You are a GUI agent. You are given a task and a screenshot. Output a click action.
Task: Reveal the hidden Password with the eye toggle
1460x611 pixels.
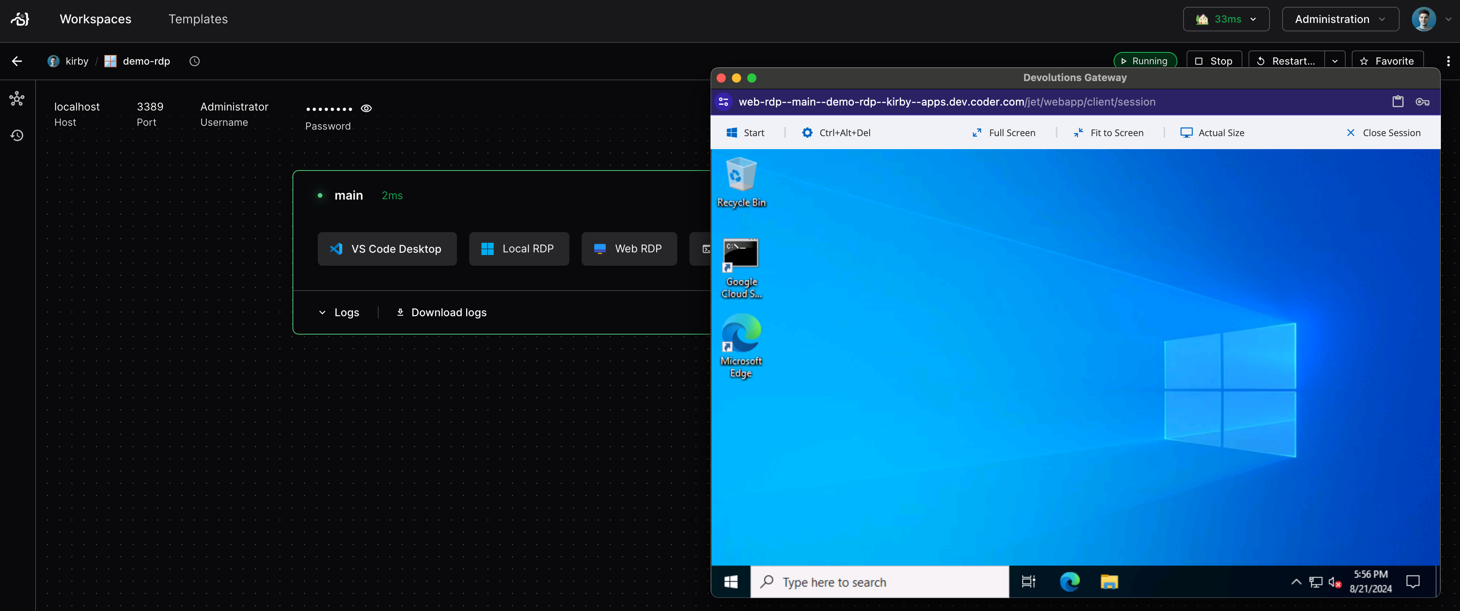366,108
